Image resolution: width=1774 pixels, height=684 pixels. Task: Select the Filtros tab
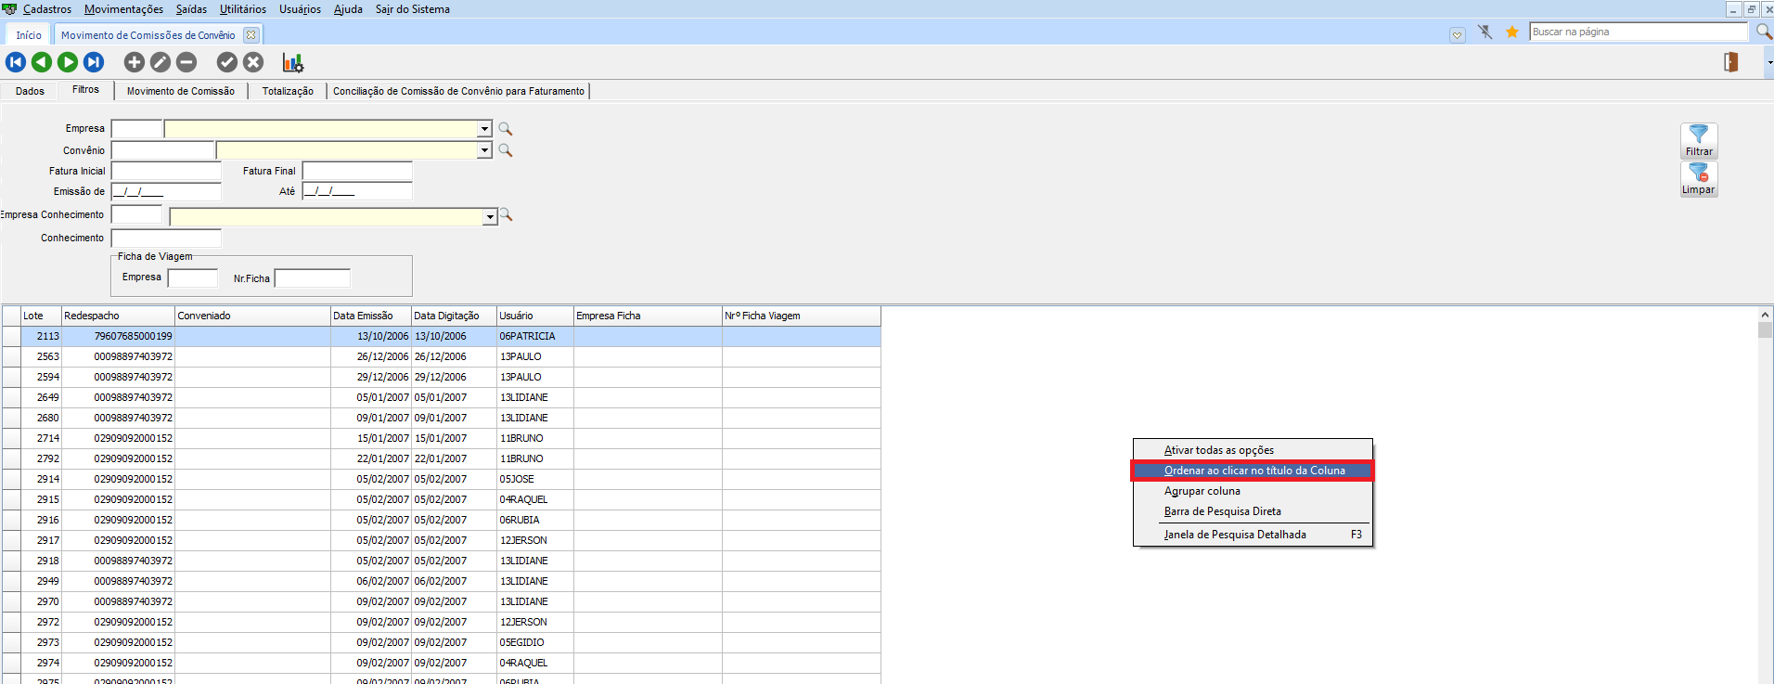[x=85, y=90]
